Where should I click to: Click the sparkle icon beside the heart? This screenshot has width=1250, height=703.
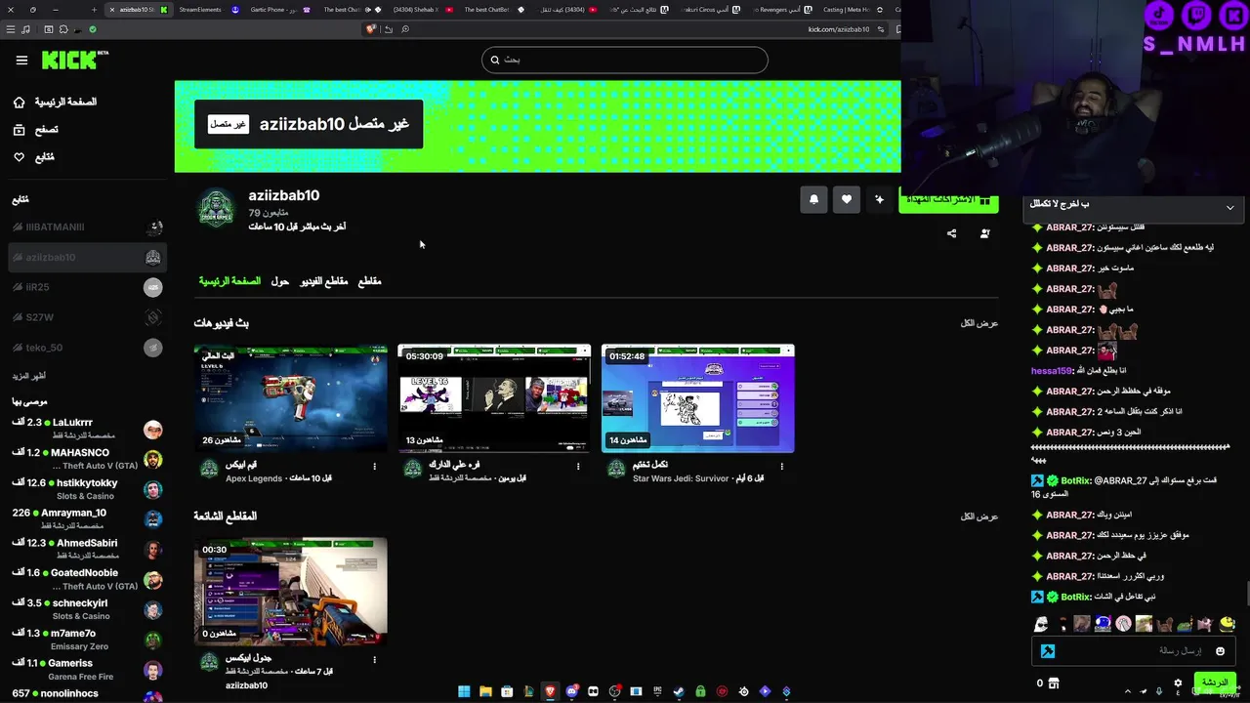(879, 199)
